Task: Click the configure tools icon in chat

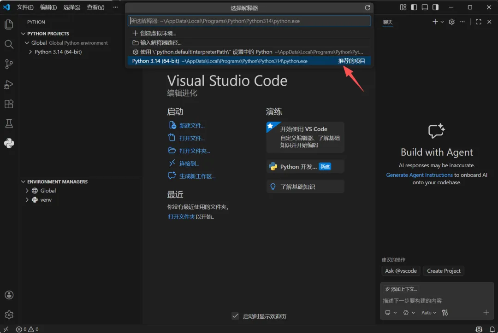Action: pyautogui.click(x=445, y=313)
